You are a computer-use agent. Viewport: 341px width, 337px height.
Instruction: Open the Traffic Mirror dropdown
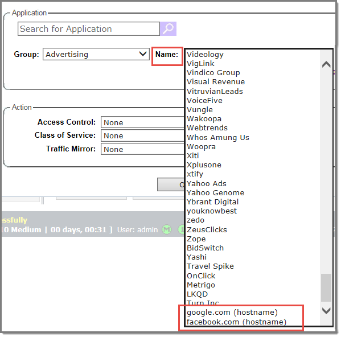142,149
